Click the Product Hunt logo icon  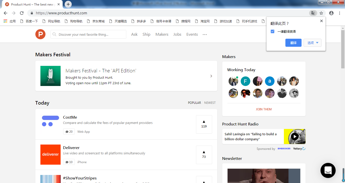point(40,34)
